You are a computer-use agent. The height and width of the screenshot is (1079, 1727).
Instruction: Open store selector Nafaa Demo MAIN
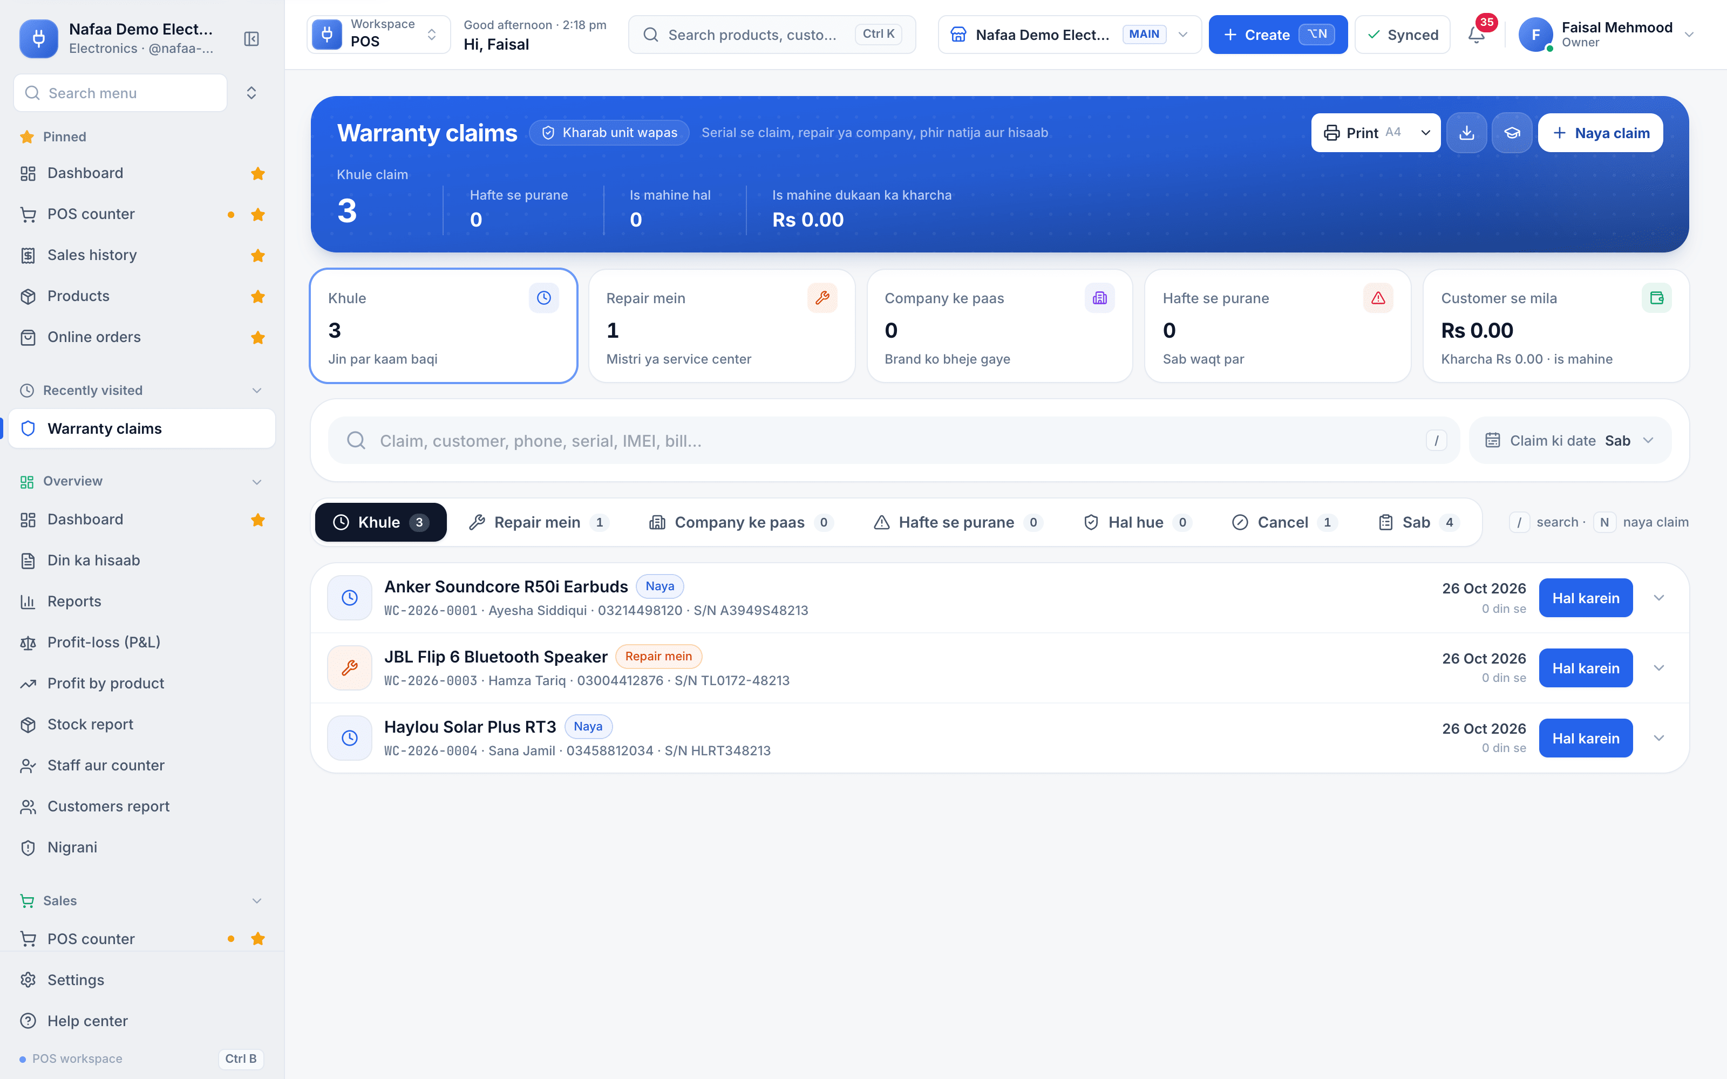pos(1069,34)
